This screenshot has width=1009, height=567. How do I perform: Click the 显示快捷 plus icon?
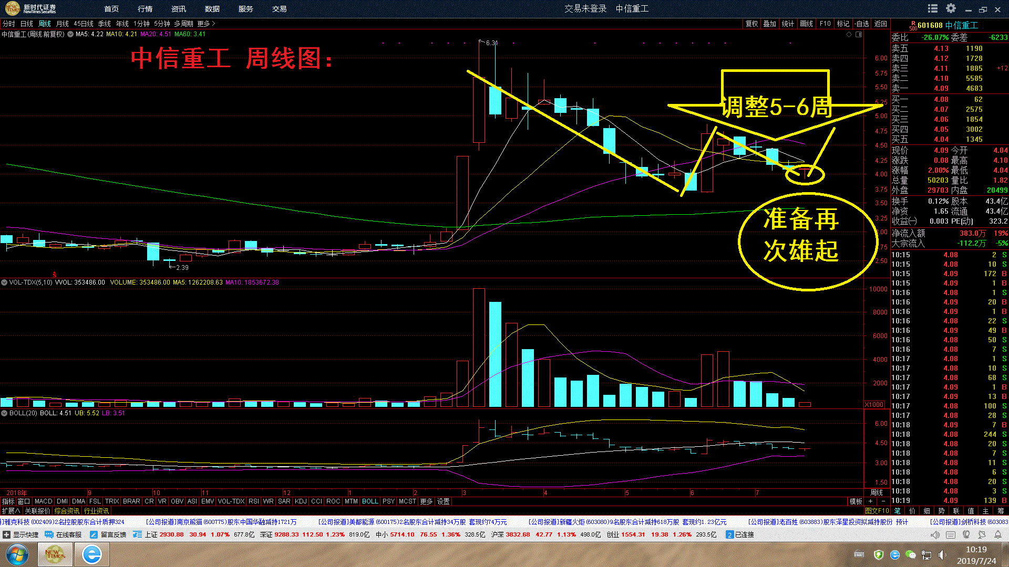6,534
